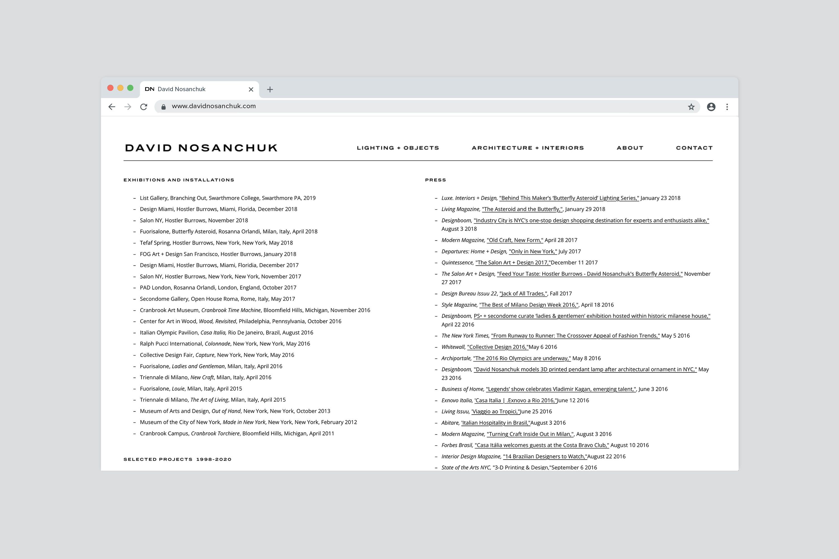The height and width of the screenshot is (559, 839).
Task: Click the David Nosanchuk site logo
Action: 201,148
